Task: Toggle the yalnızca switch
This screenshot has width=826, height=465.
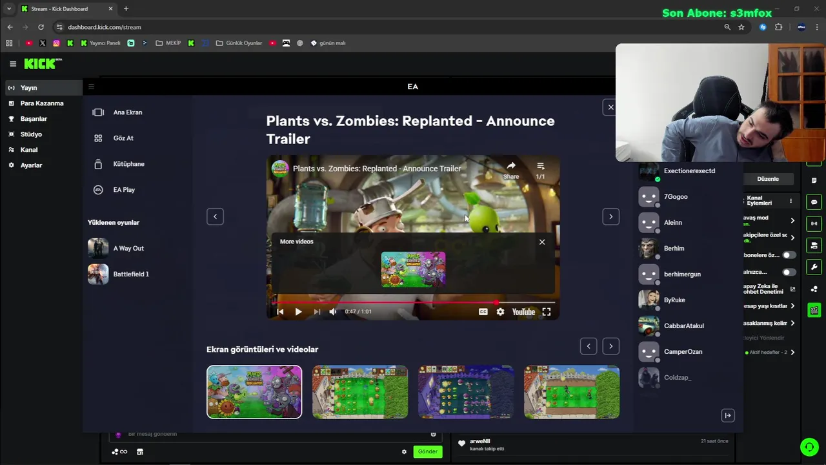Action: coord(788,272)
